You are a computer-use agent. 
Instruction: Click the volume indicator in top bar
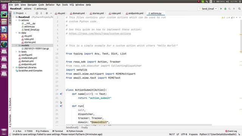click(228, 2)
